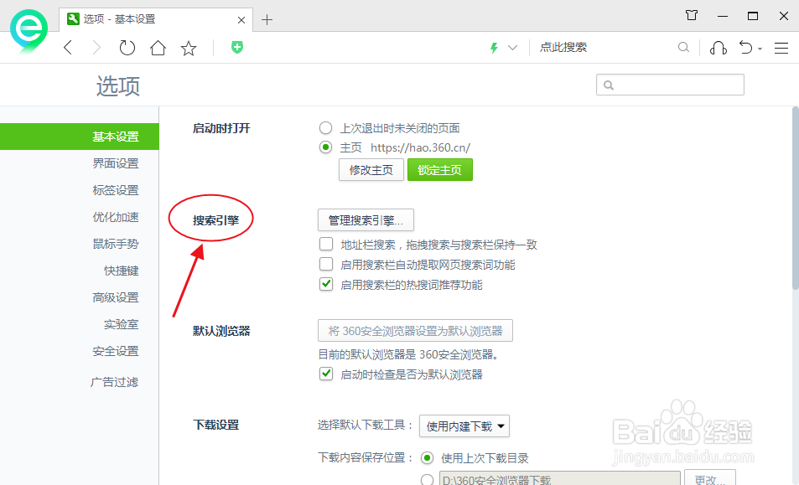The image size is (799, 485).
Task: Click the options page search box
Action: 670,85
